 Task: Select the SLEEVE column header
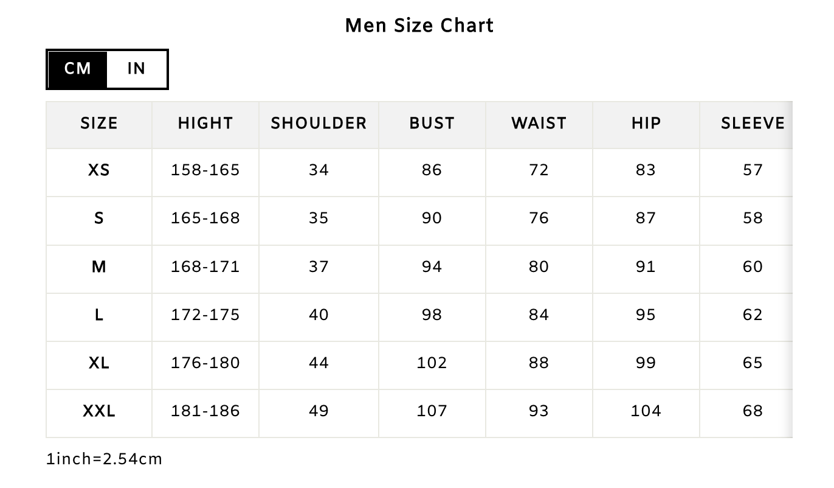(753, 124)
